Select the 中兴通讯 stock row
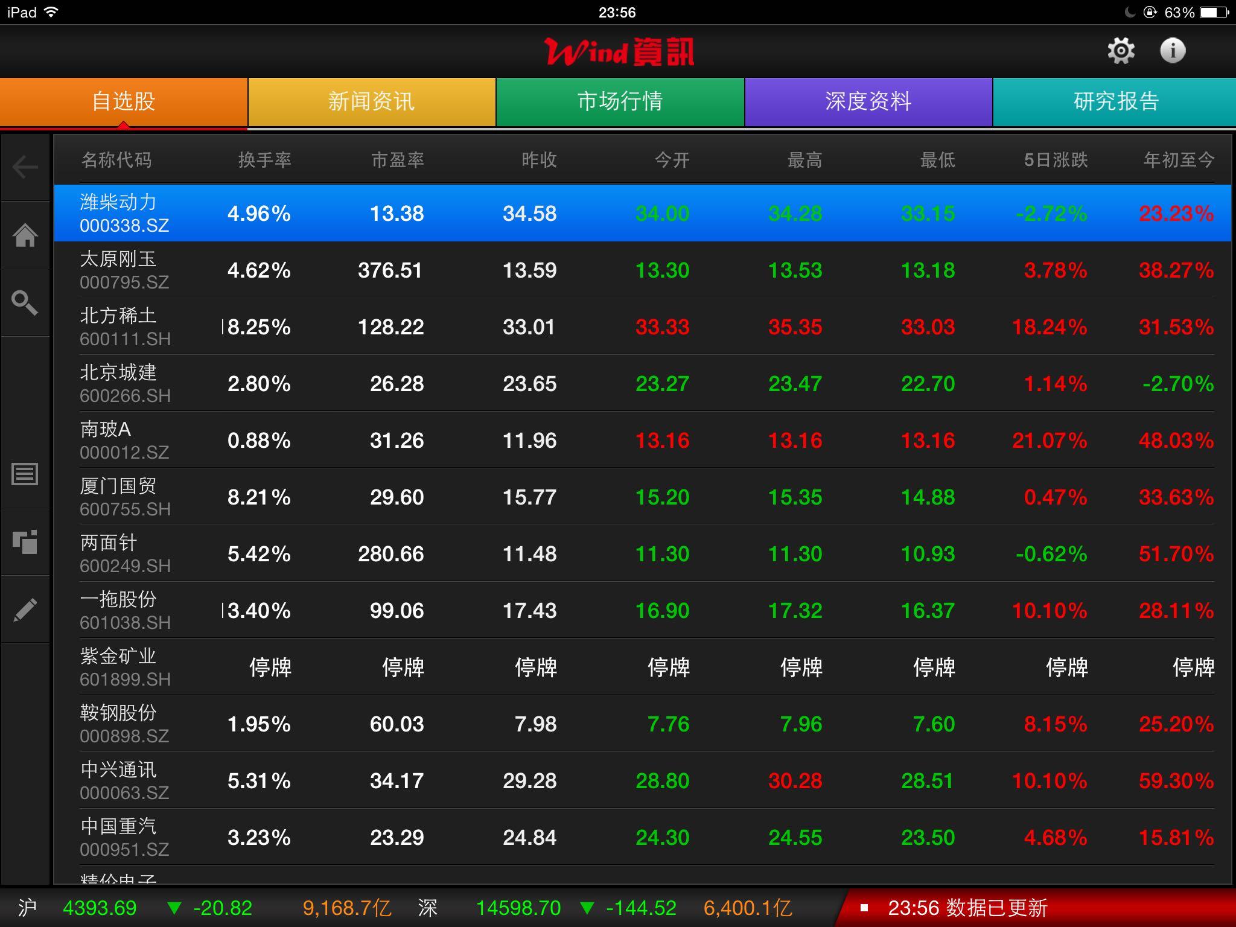 click(x=643, y=780)
